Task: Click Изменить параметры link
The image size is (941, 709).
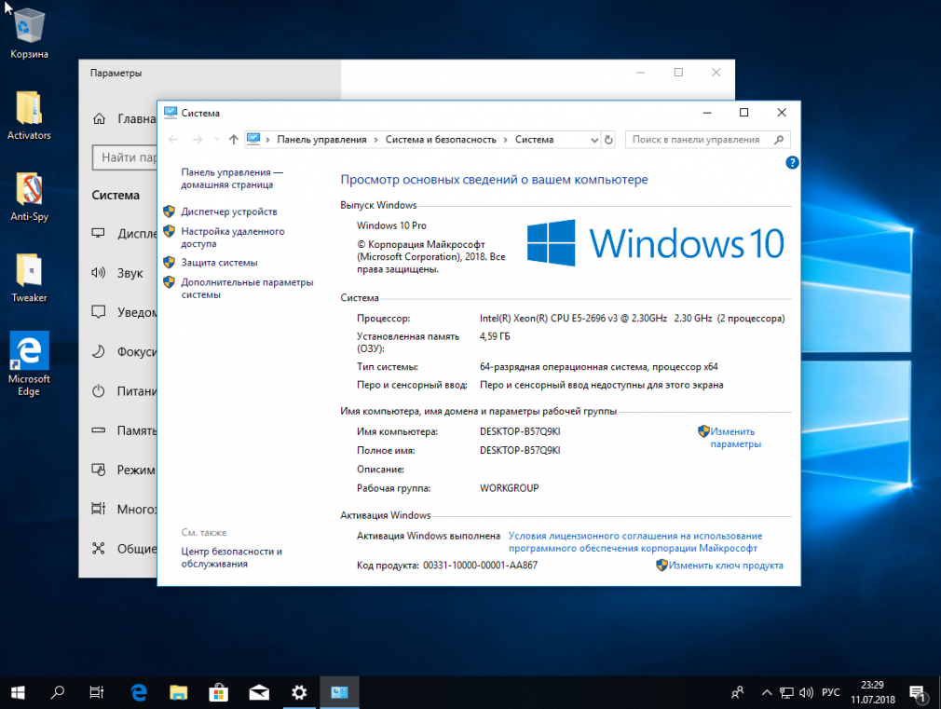Action: [735, 438]
